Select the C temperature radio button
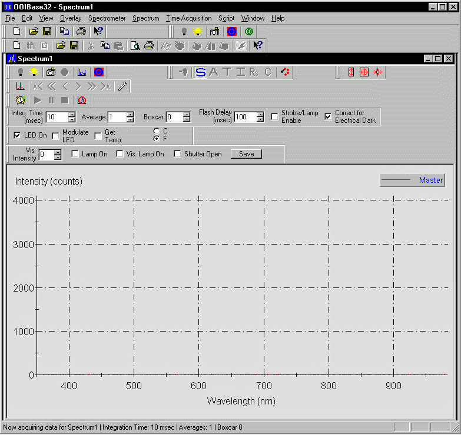This screenshot has height=435, width=461. click(157, 130)
